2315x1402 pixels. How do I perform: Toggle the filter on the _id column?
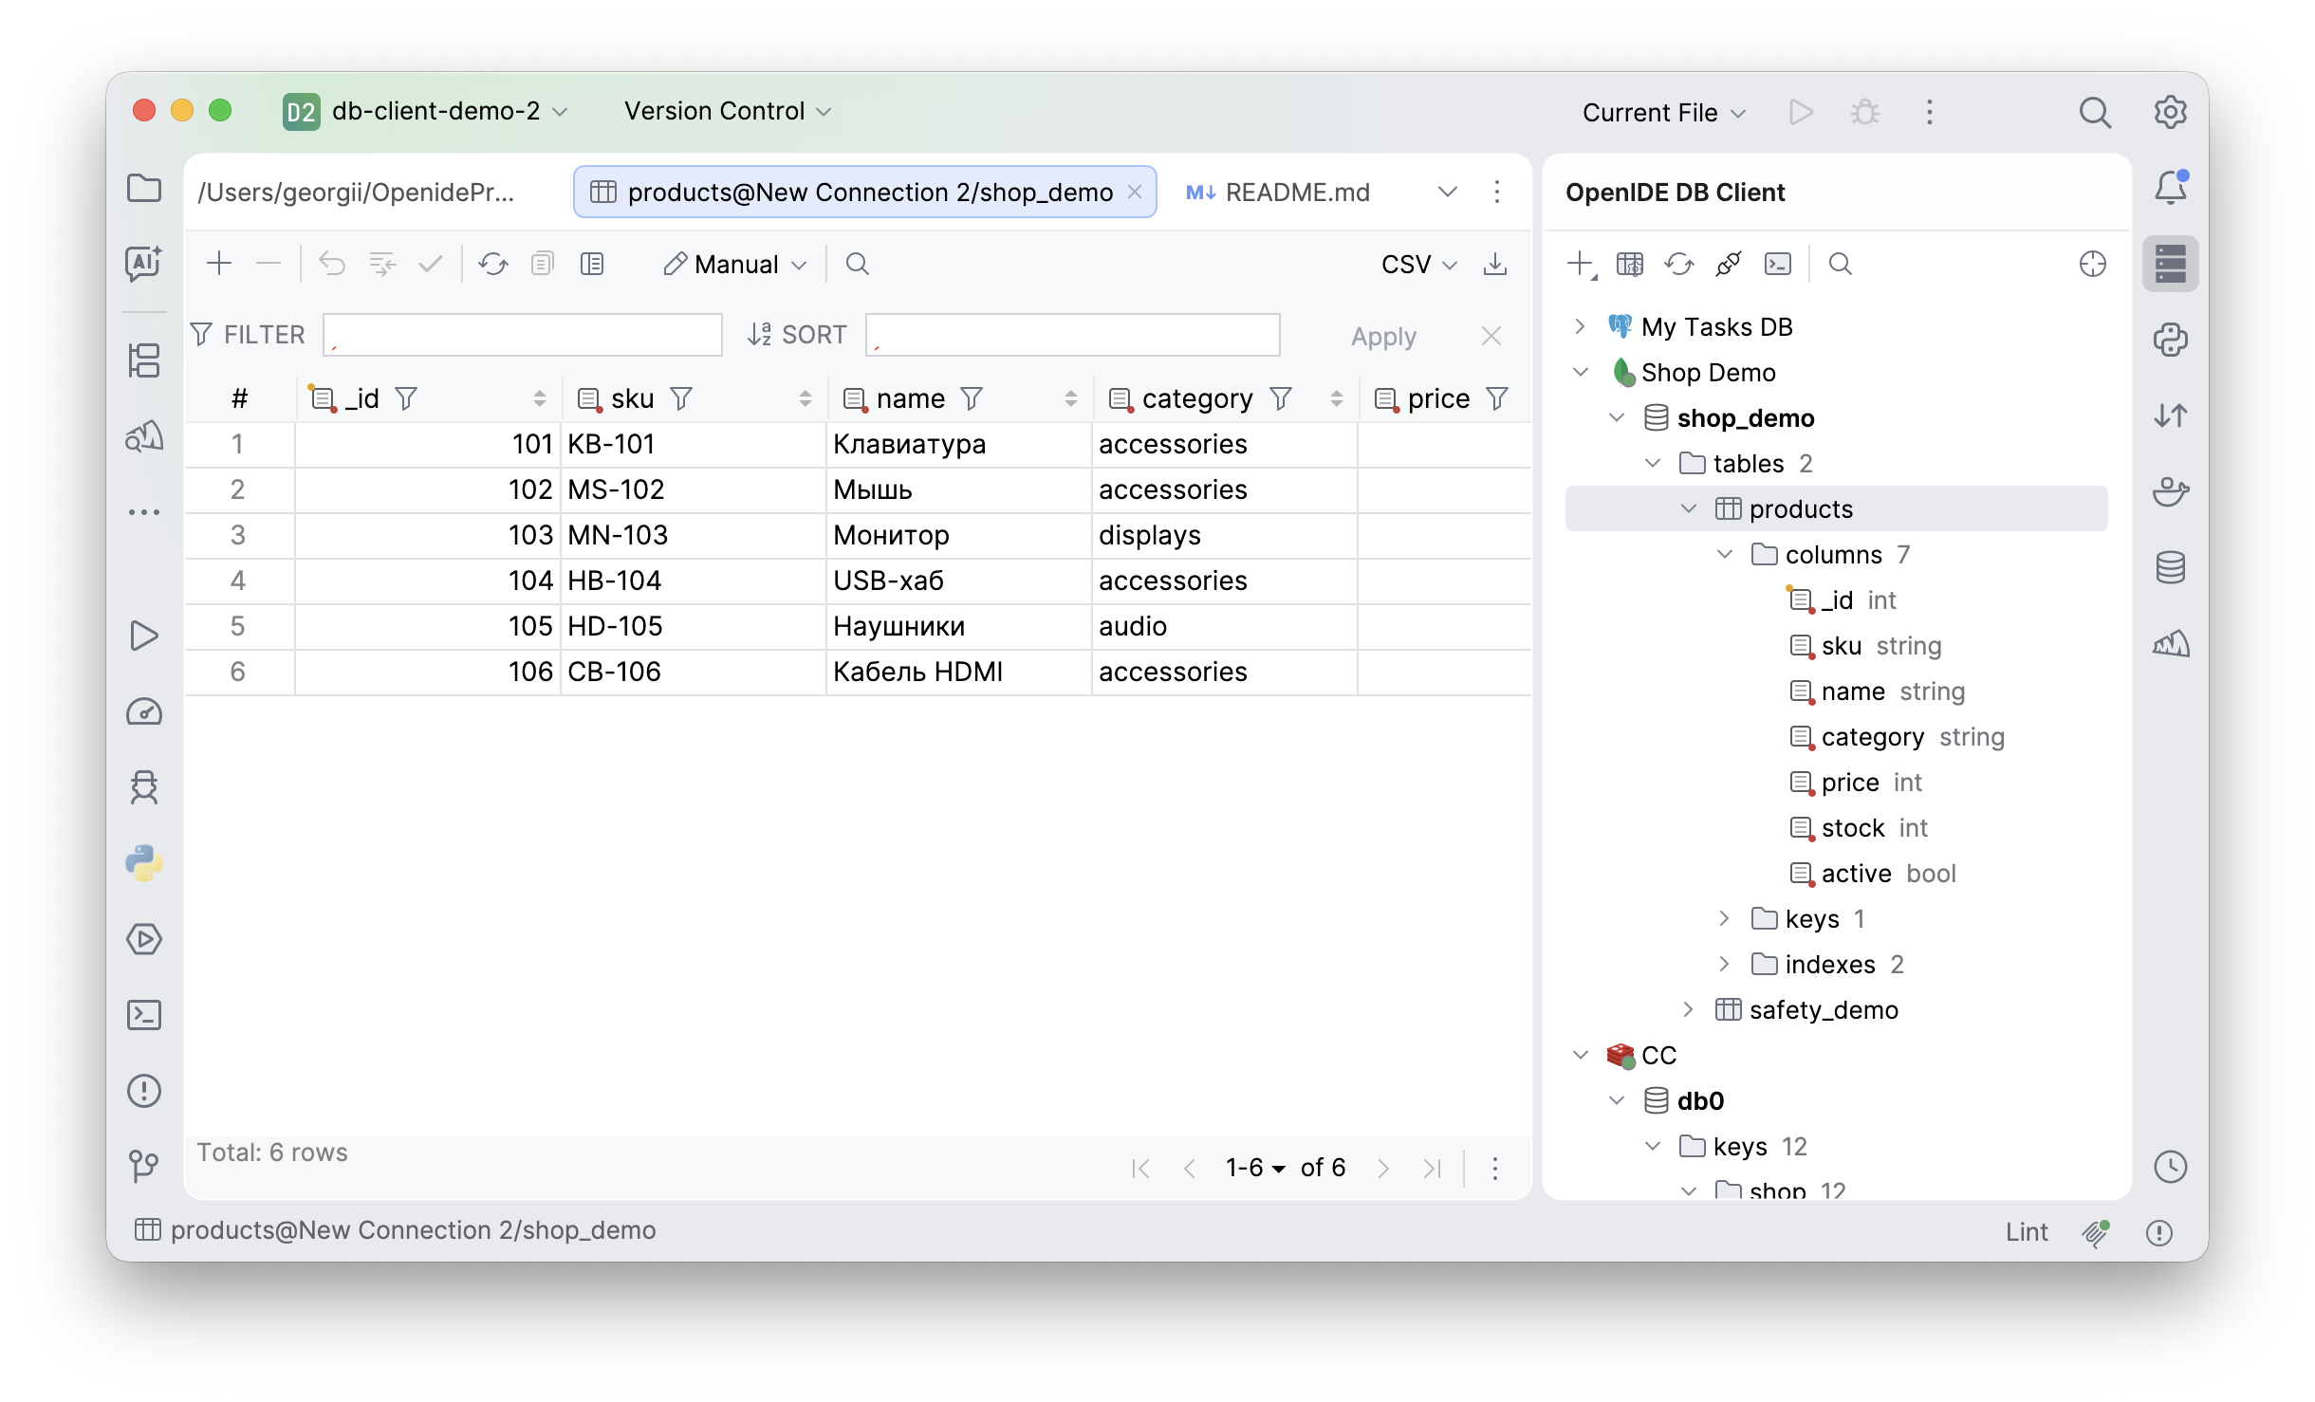pos(406,398)
